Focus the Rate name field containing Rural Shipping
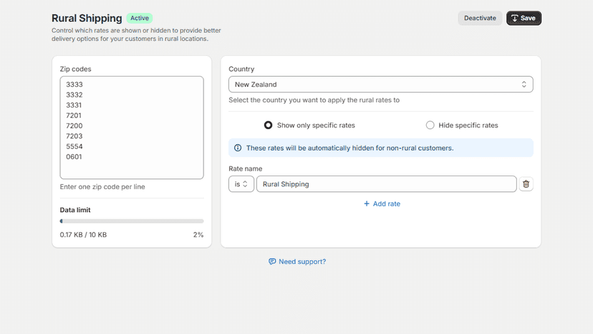Screen dimensions: 593x334 [387, 184]
